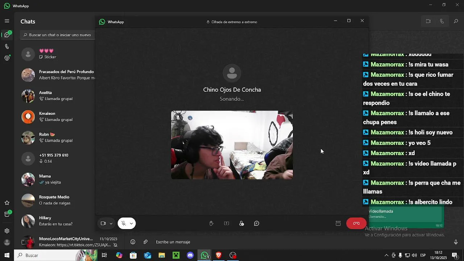Open WhatsApp settings gear

click(x=7, y=231)
